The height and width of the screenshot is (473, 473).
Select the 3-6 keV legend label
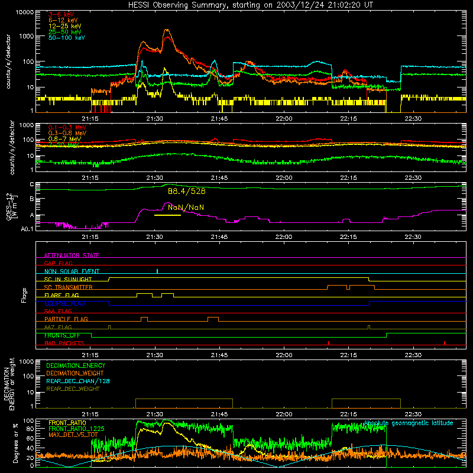61,14
